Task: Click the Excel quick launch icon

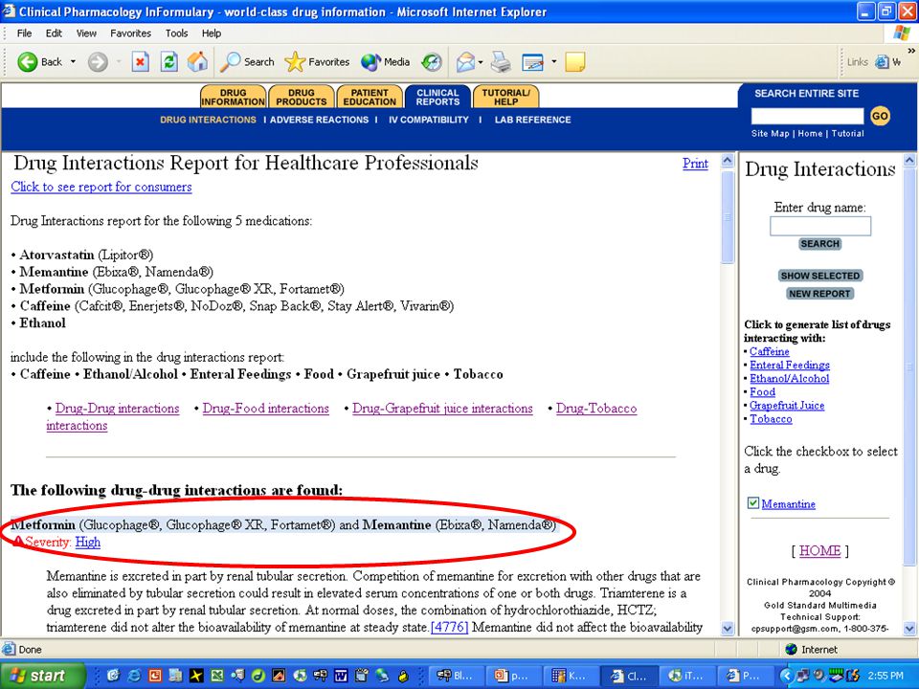Action: coord(217,676)
